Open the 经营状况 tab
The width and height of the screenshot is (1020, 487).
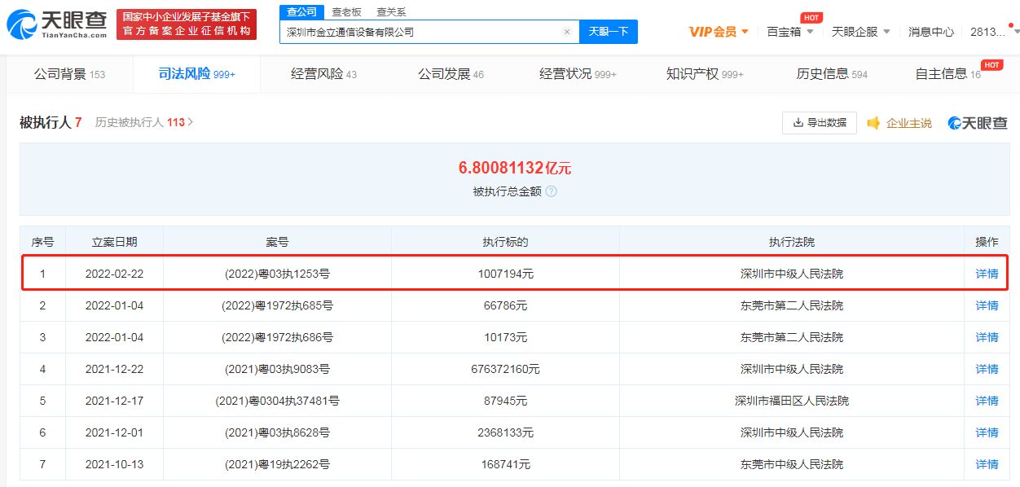pos(578,74)
